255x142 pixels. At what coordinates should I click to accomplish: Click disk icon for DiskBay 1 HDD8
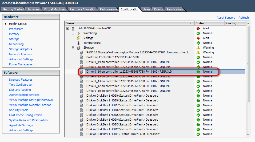tap(81, 101)
